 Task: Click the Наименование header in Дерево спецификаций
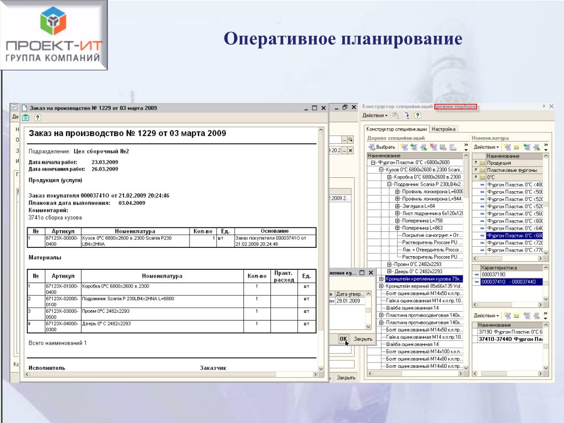(x=415, y=156)
